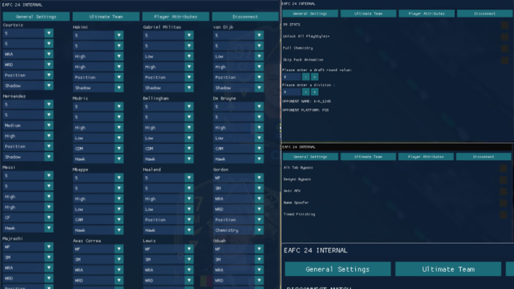Toggle Unlock All PlayStyles+ option
514x289 pixels.
click(504, 37)
